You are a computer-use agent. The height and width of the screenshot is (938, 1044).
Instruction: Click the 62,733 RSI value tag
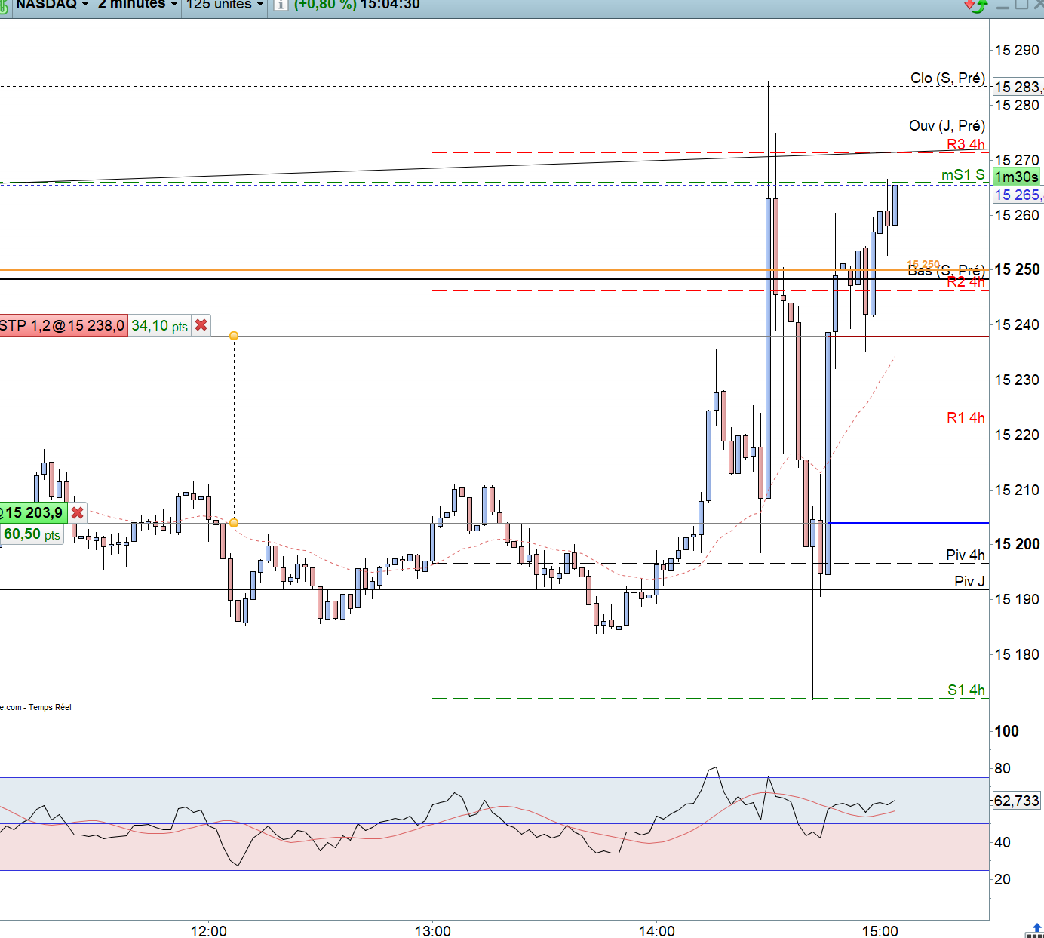click(1017, 801)
